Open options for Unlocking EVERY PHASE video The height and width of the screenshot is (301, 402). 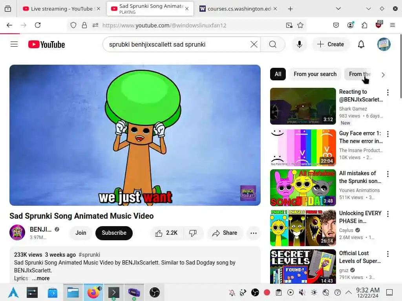[x=388, y=214]
